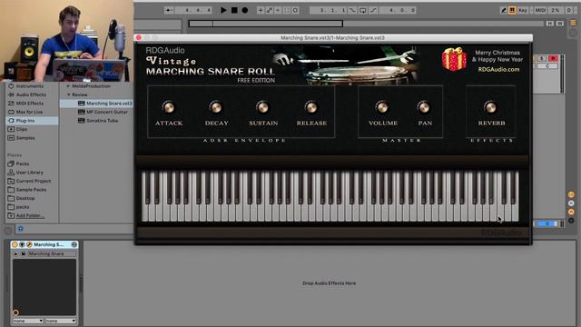
Task: Open the RDGAudio.com link
Action: [x=498, y=69]
